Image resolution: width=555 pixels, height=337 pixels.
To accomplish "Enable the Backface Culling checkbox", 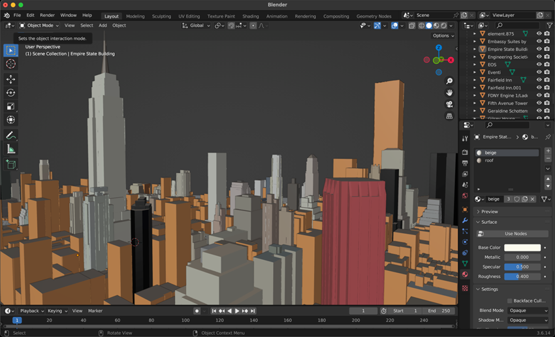I will 509,300.
